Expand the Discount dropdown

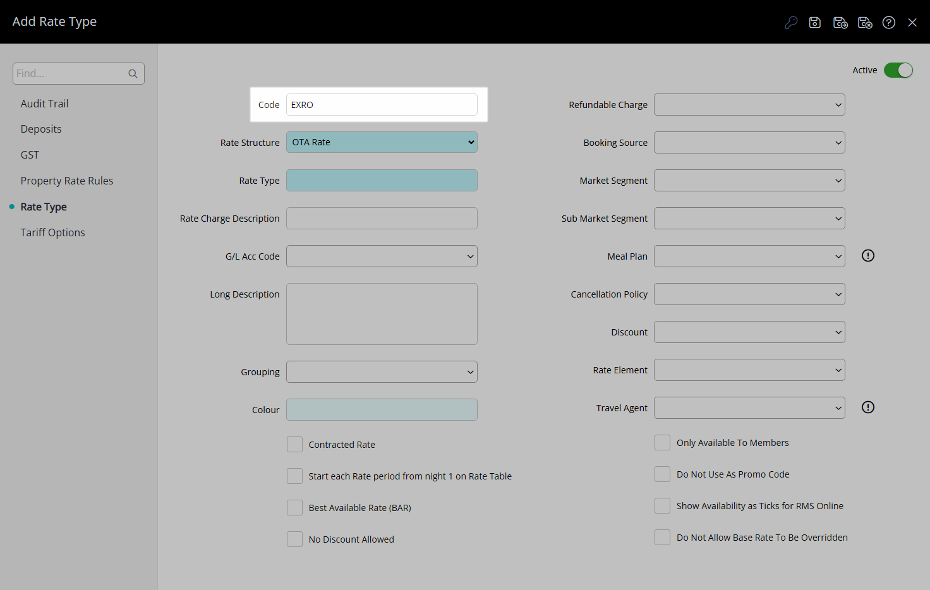[x=749, y=332]
